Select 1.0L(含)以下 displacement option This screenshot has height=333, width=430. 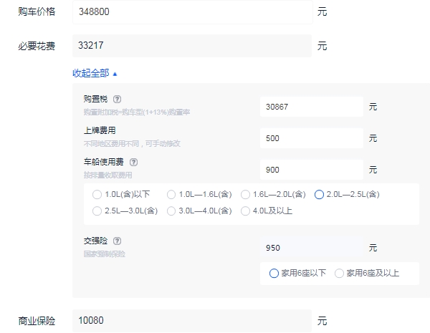[97, 195]
